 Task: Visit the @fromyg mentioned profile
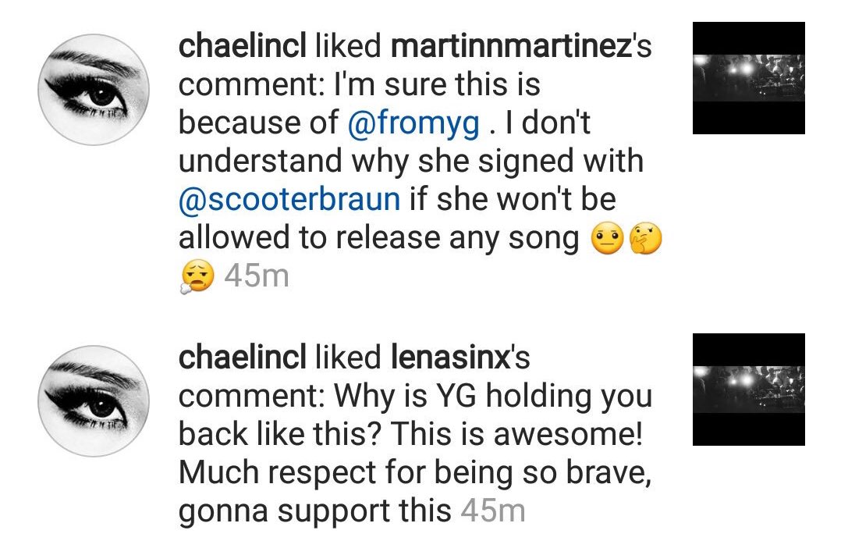click(x=413, y=123)
